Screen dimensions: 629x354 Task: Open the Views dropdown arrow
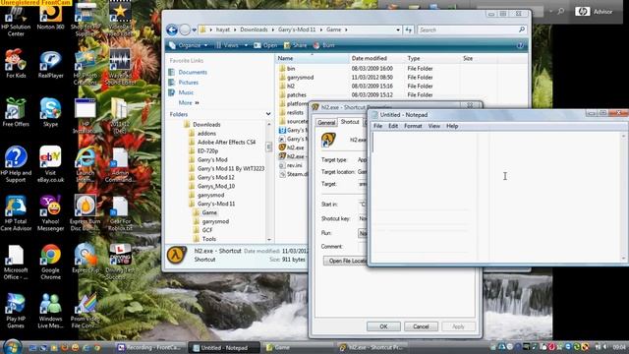tap(246, 45)
